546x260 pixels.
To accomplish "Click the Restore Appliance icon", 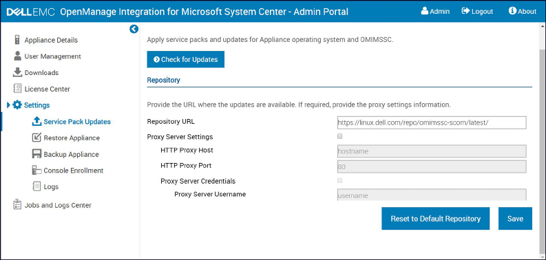I will (36, 138).
